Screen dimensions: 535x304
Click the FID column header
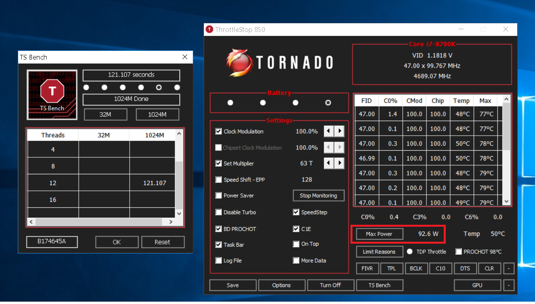[x=367, y=101]
